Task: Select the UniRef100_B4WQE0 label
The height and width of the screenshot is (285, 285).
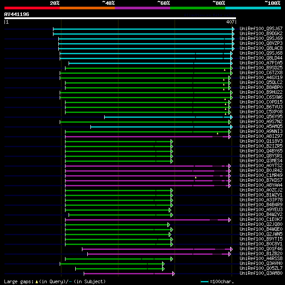Action: (x=261, y=229)
